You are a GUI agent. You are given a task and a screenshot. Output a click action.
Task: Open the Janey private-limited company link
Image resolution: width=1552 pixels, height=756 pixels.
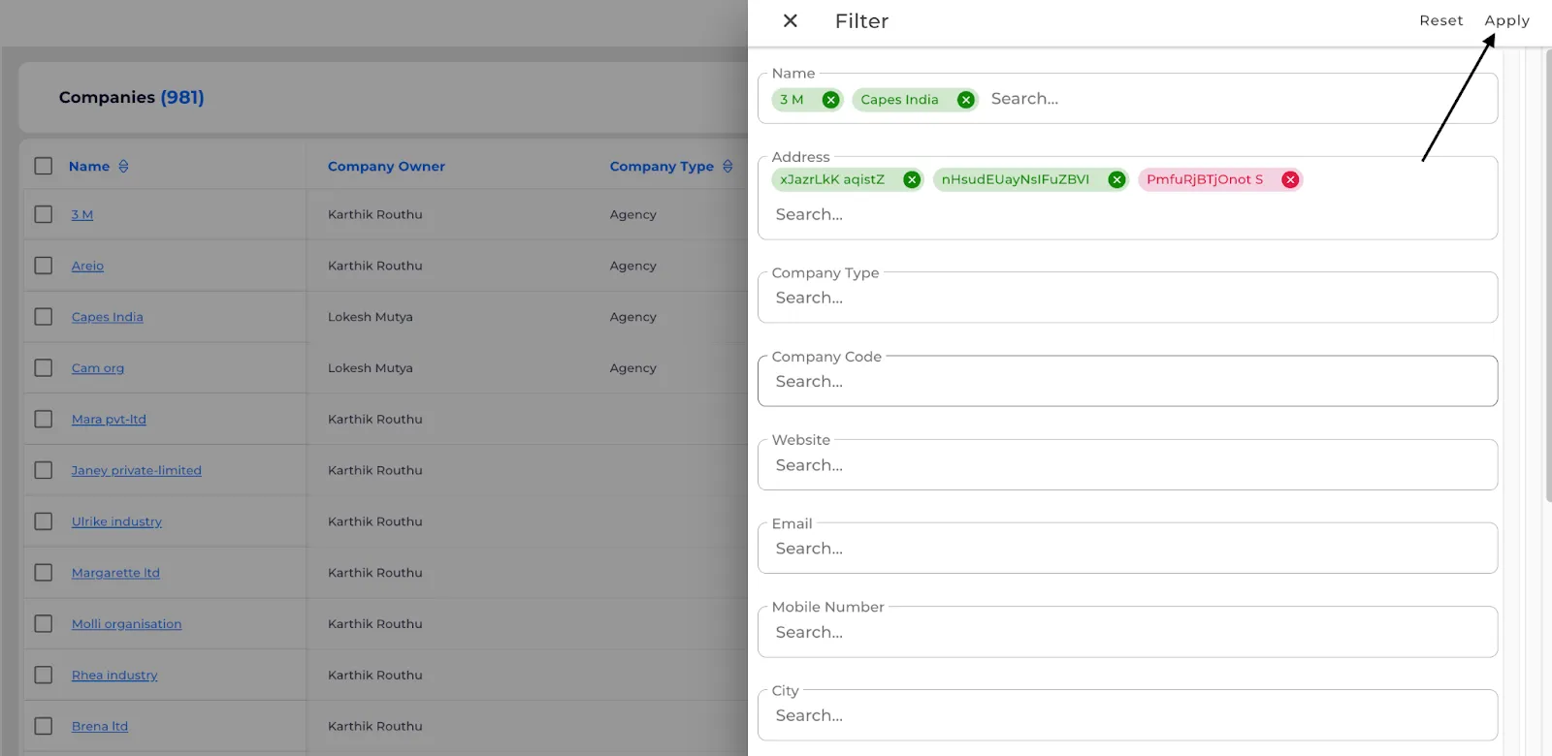click(137, 470)
